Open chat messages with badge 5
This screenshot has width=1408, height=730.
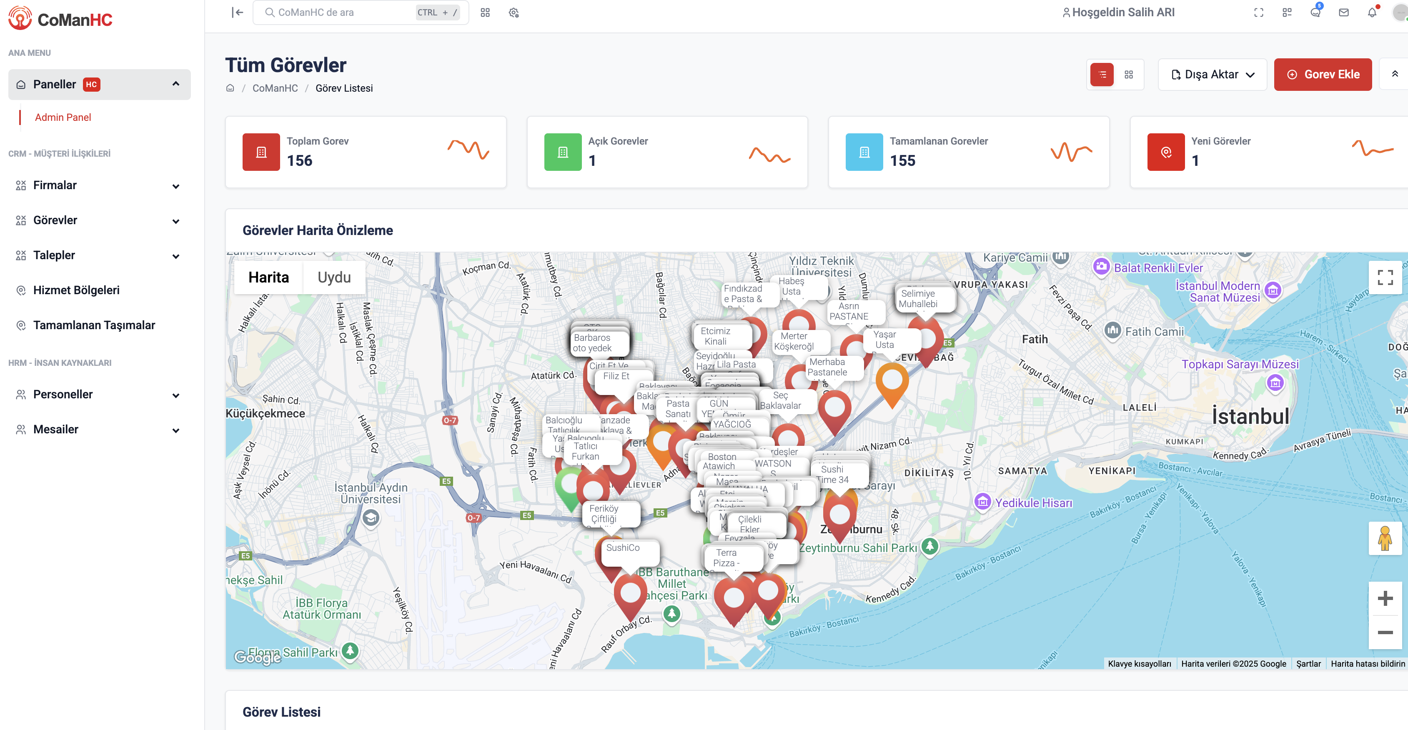1315,12
